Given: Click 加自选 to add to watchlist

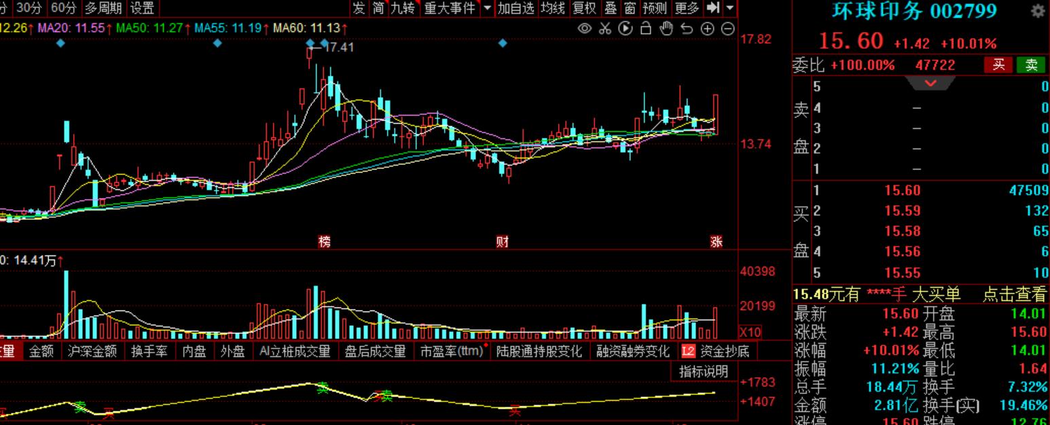Looking at the screenshot, I should pos(515,8).
